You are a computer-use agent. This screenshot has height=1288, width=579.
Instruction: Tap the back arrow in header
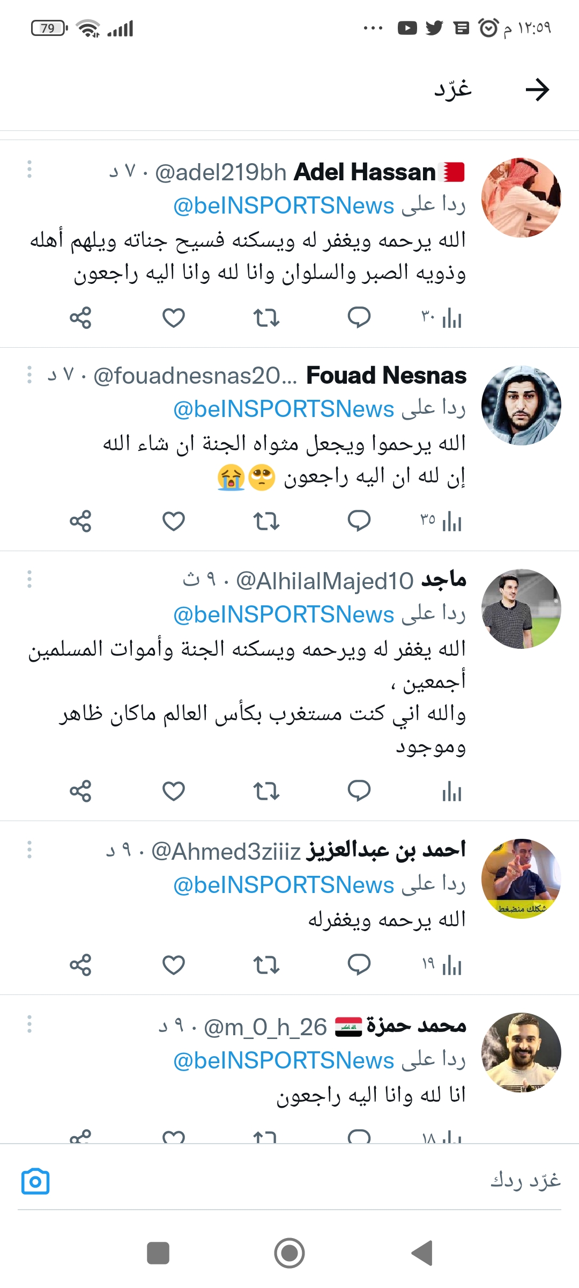[x=537, y=90]
